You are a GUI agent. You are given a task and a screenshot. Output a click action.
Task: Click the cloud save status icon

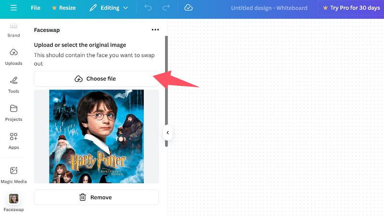tap(188, 8)
